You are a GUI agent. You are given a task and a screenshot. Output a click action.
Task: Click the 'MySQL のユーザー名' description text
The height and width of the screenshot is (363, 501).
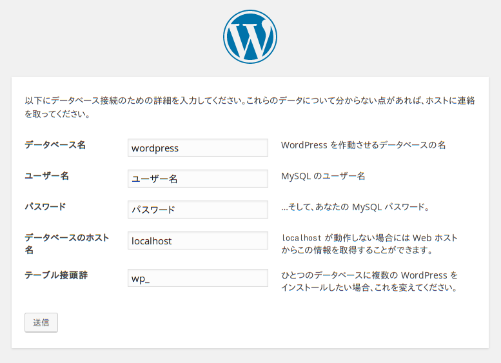click(323, 176)
